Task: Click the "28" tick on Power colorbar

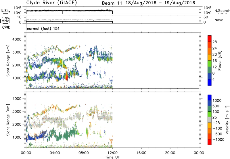Action: 214,42
